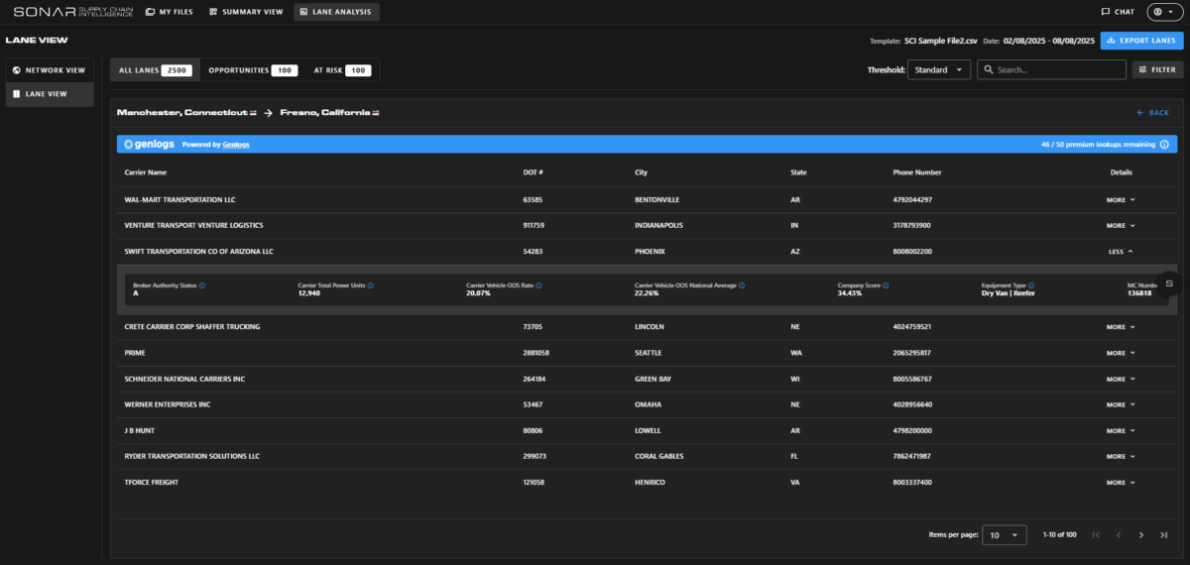The height and width of the screenshot is (565, 1190).
Task: Open the Threshold Standard dropdown
Action: [939, 70]
